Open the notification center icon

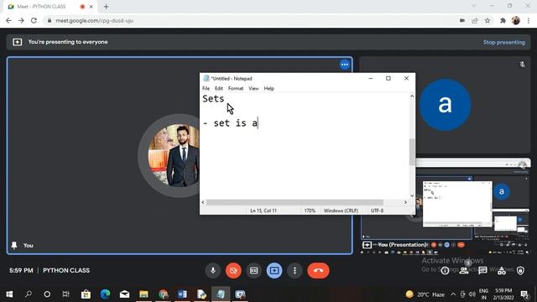(x=525, y=294)
